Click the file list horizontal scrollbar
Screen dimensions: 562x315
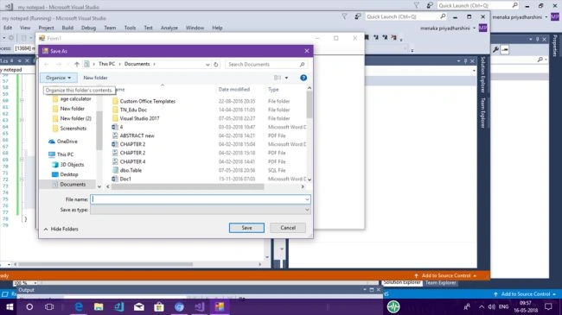pos(188,187)
